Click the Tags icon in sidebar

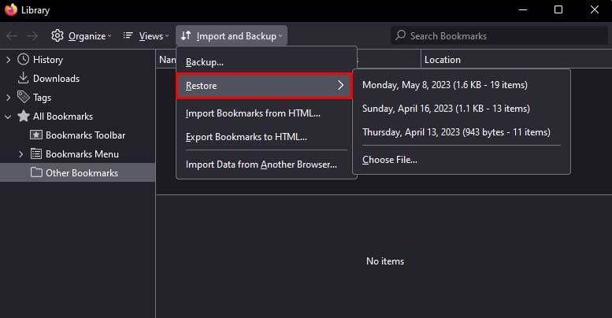(x=24, y=98)
